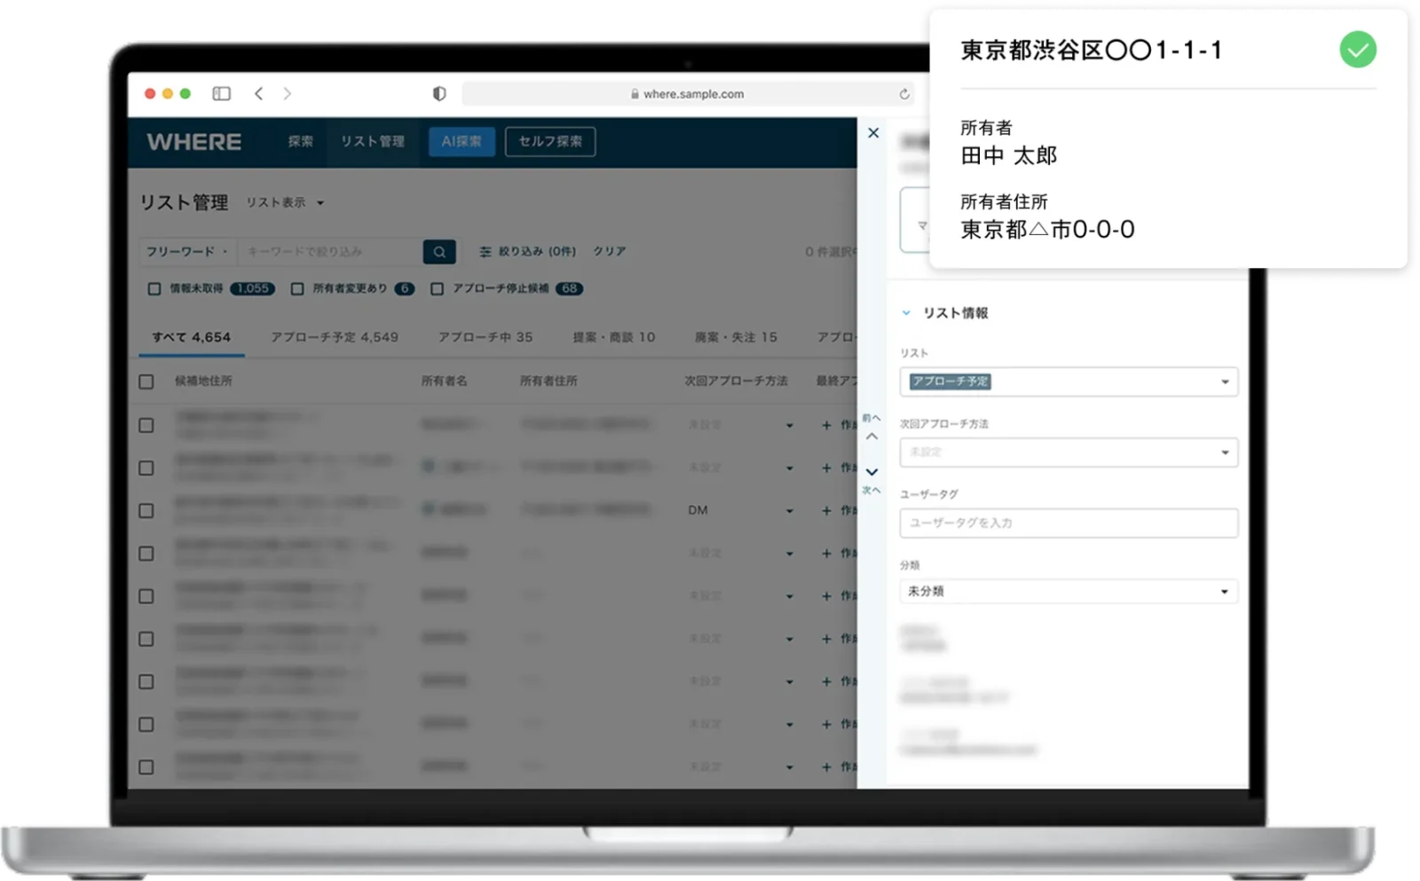This screenshot has height=881, width=1420.
Task: Close the detail side panel
Action: pos(873,133)
